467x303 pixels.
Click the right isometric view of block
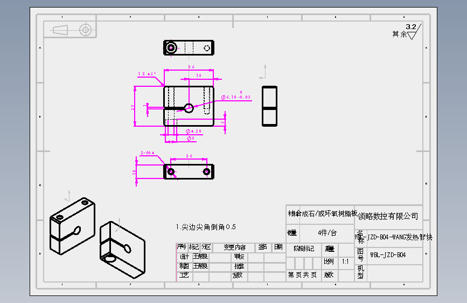point(122,250)
